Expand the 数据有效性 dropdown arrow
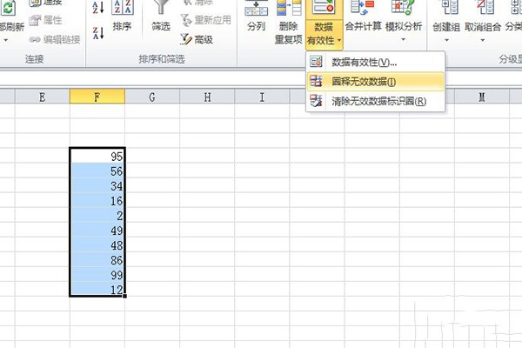Image resolution: width=522 pixels, height=348 pixels. point(339,41)
